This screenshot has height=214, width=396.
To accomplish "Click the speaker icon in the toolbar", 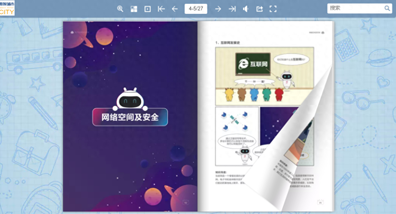I will [x=245, y=9].
